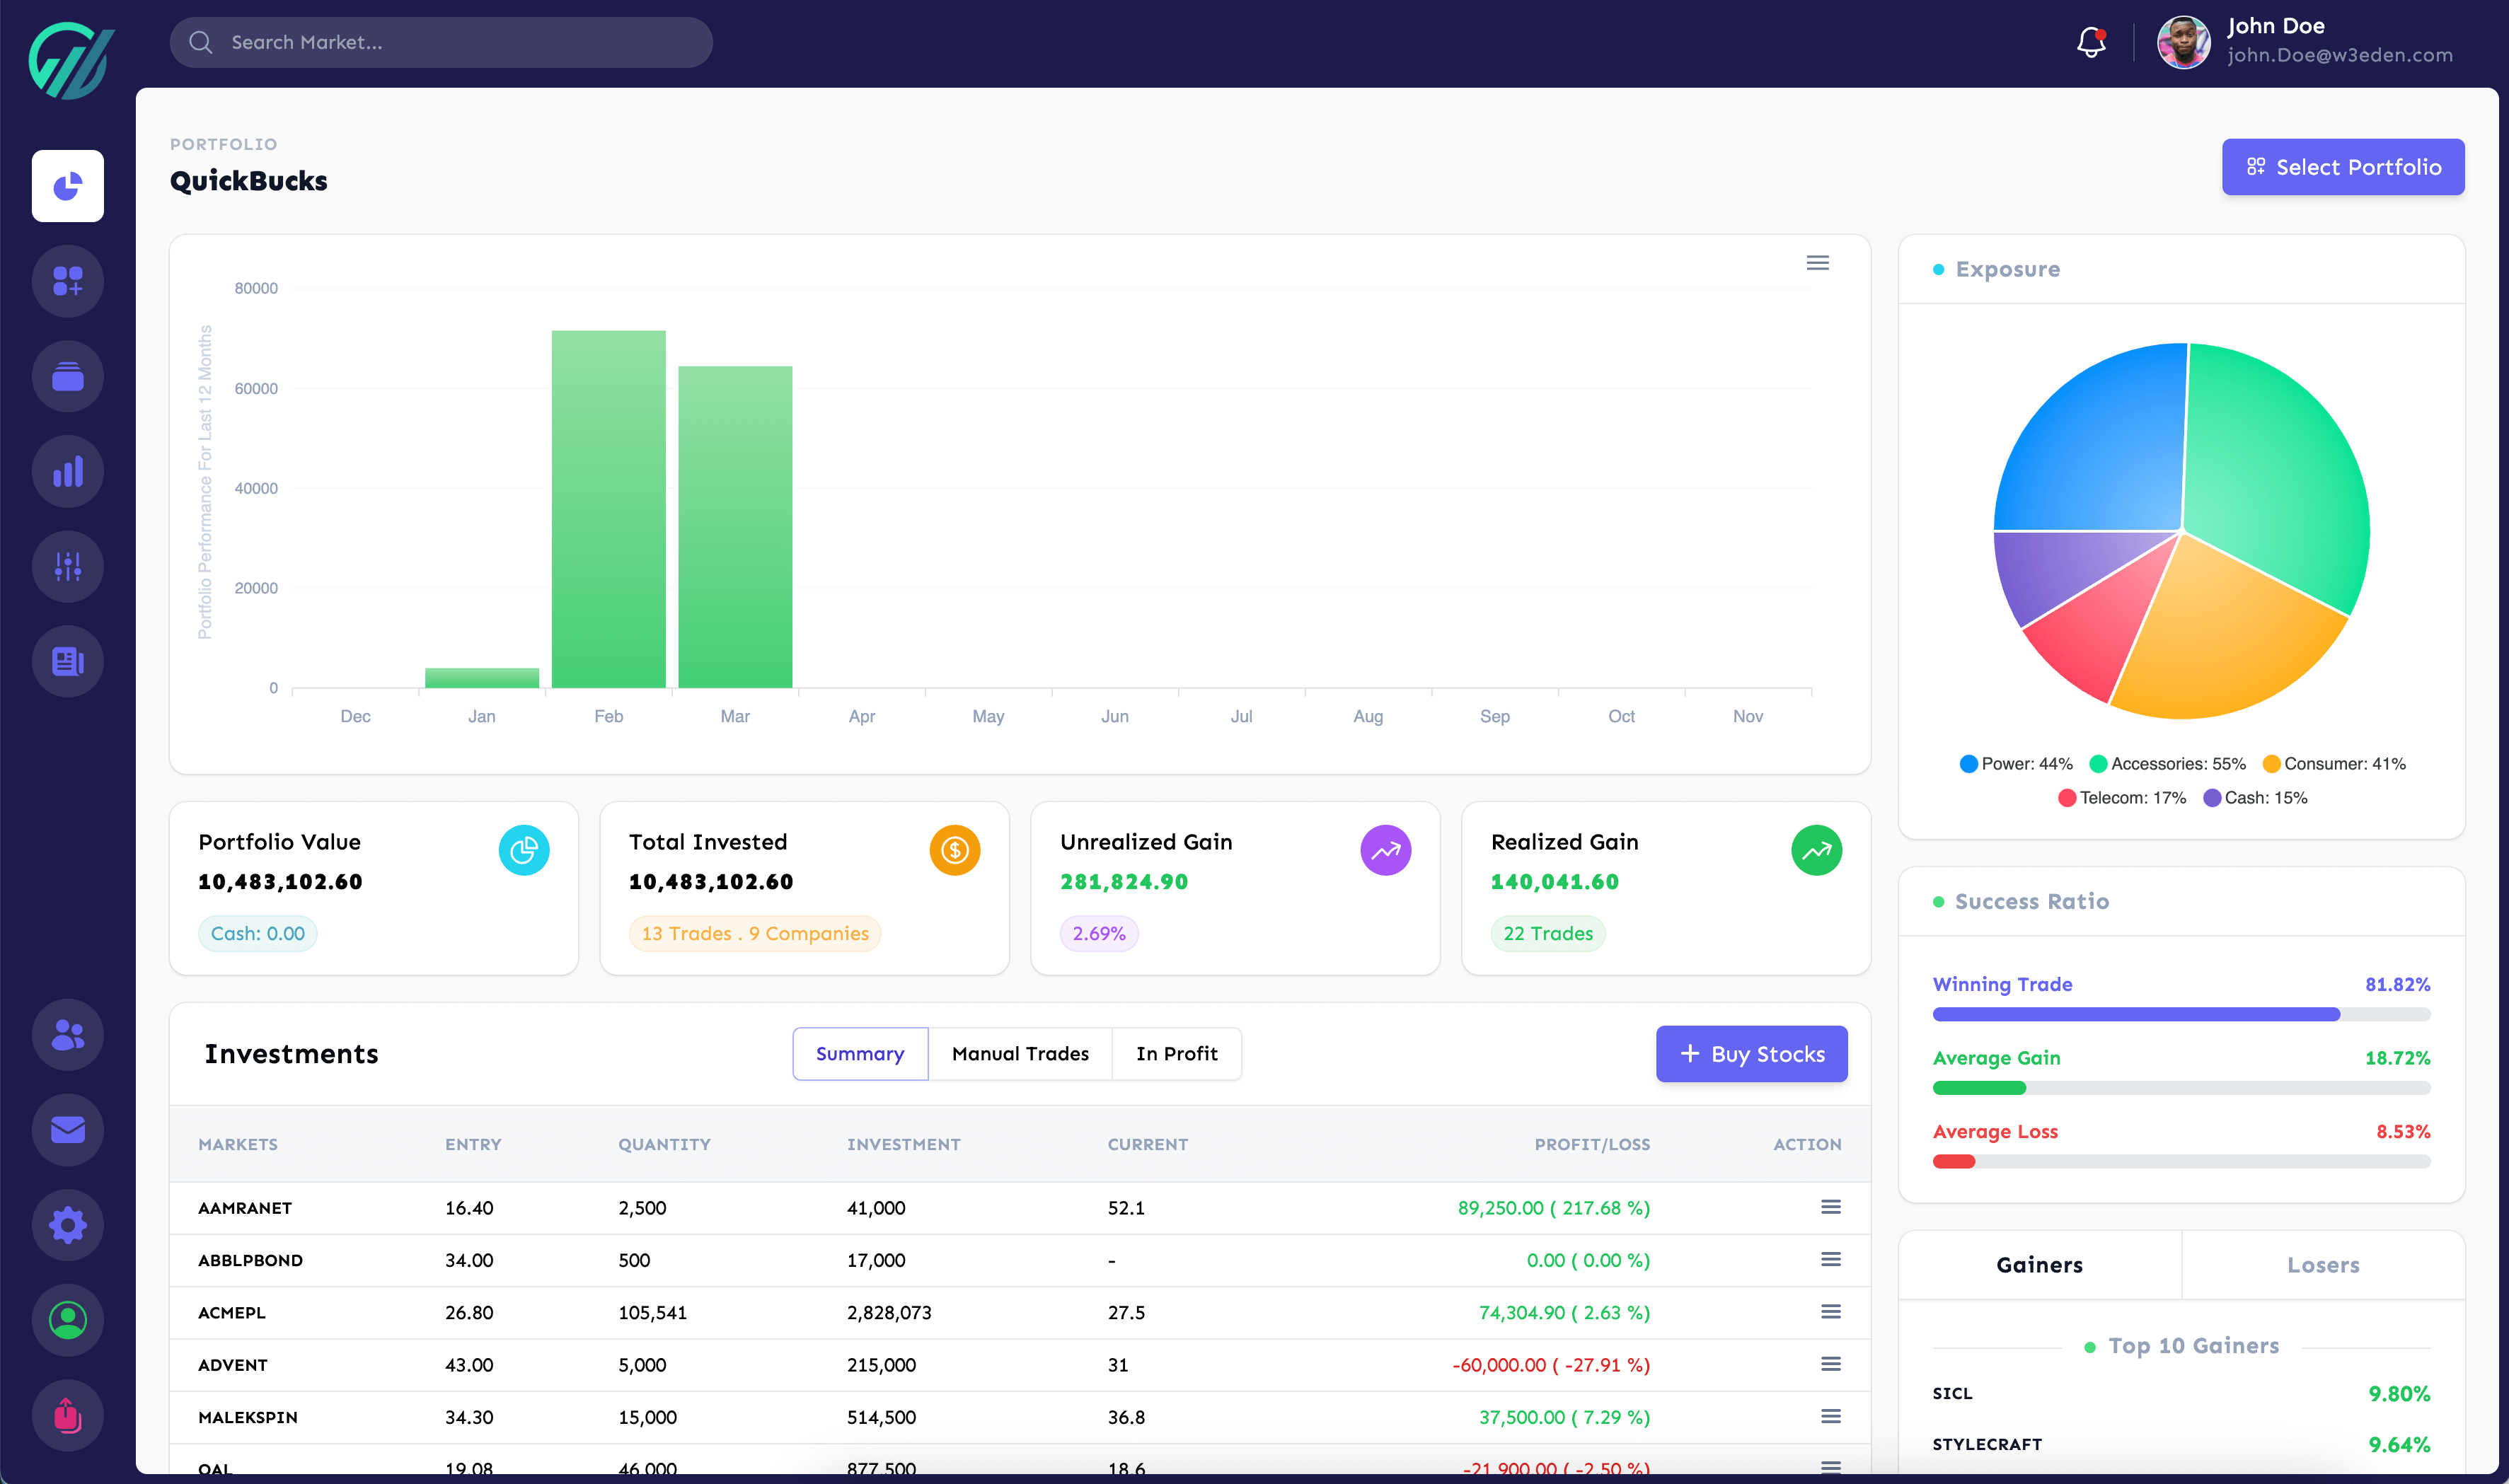
Task: Click the Buy Stocks button
Action: pos(1751,1054)
